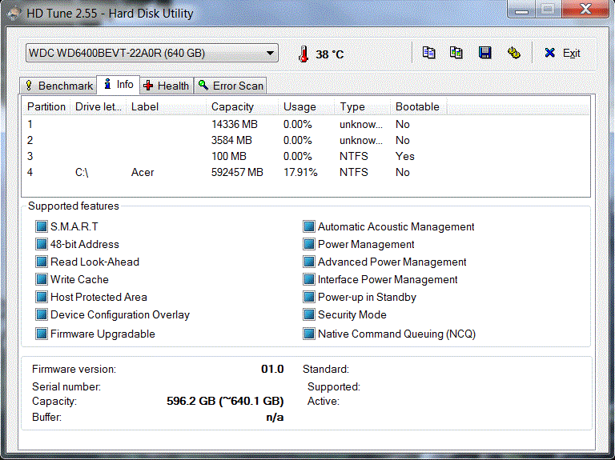Click the Write Cache checkbox

tap(41, 279)
